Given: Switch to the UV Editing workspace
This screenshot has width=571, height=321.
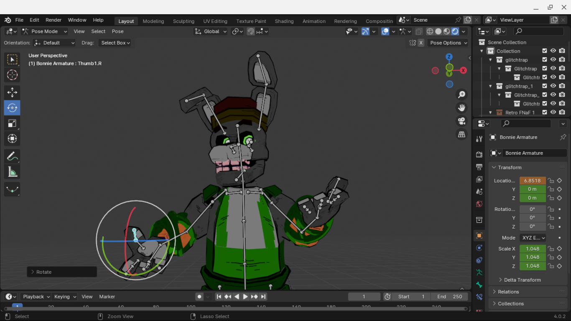Looking at the screenshot, I should [215, 21].
